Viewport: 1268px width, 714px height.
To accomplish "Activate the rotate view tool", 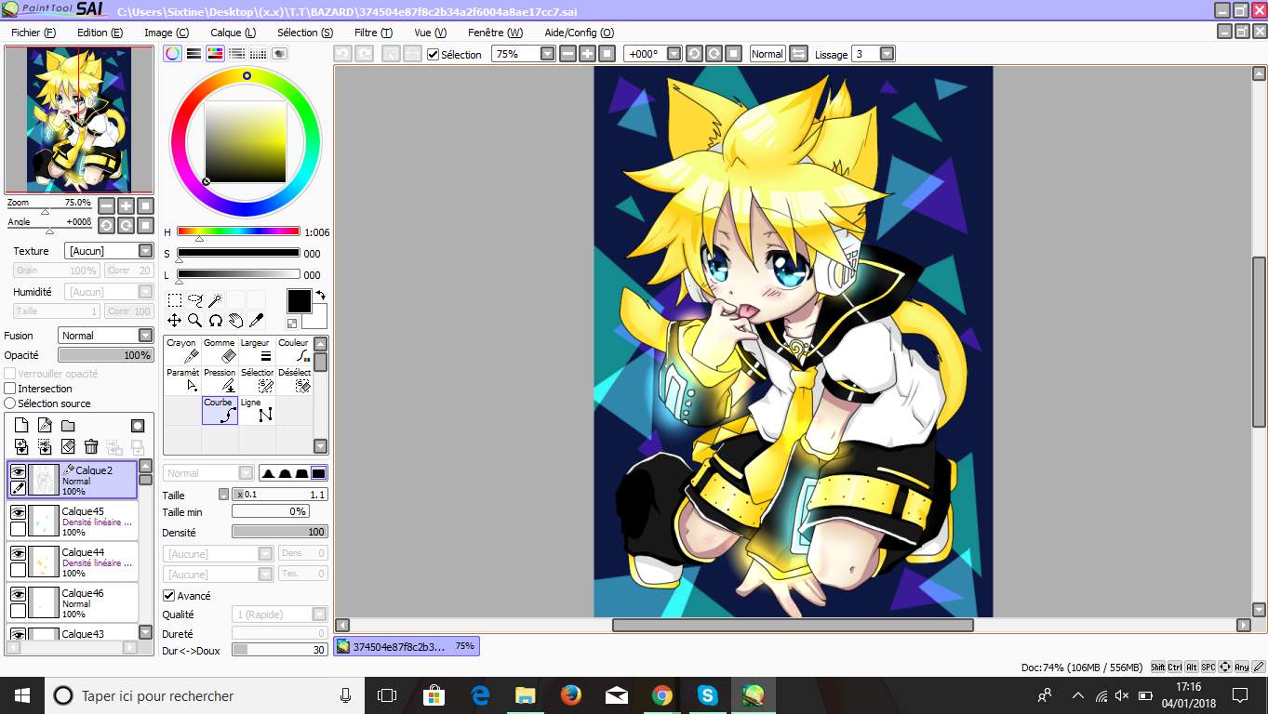I will coord(215,321).
